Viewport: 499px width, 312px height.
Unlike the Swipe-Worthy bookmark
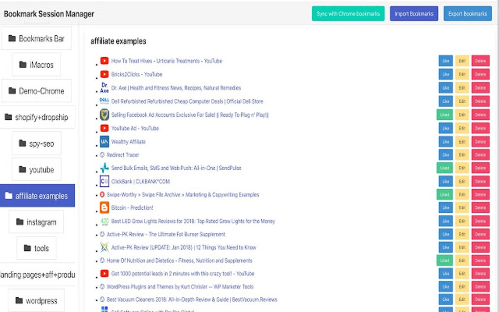point(445,194)
